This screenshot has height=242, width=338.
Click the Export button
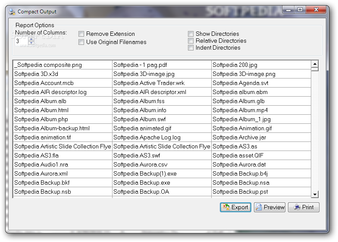[235, 207]
